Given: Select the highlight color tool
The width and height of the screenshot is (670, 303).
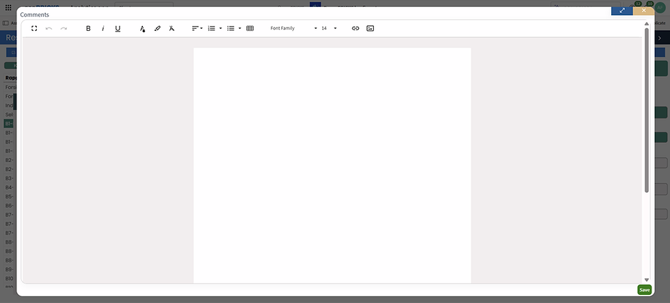Looking at the screenshot, I should 157,28.
